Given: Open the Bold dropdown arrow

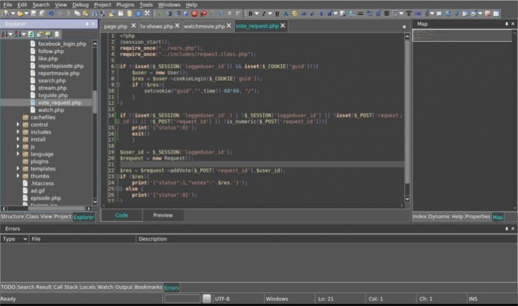Looking at the screenshot, I should click(256, 14).
